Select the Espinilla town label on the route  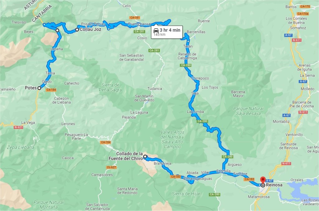(x=223, y=171)
